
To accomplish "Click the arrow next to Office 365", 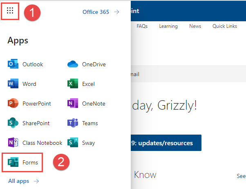I will [116, 12].
